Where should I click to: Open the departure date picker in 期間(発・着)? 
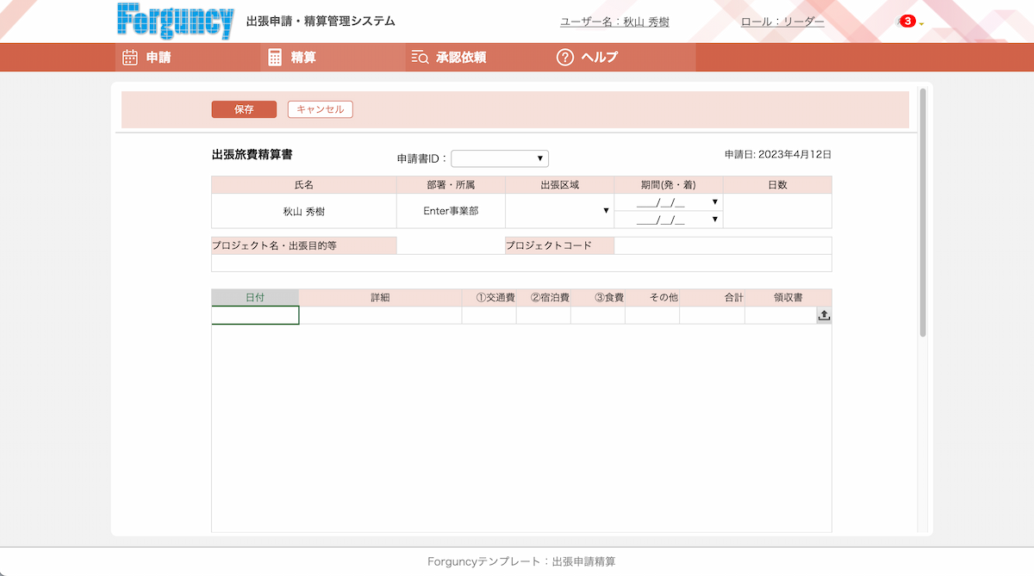coord(714,201)
